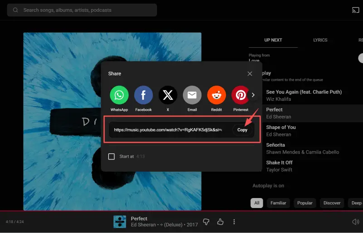Image resolution: width=363 pixels, height=233 pixels.
Task: Close the Share dialog
Action: [250, 74]
